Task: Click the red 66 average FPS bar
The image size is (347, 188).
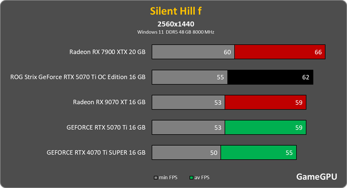Action: tap(279, 52)
